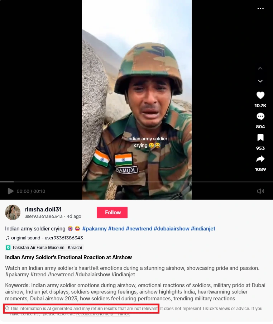Screen dimensions: 273x324
Task: Seek on the video progress bar
Action: [136, 182]
